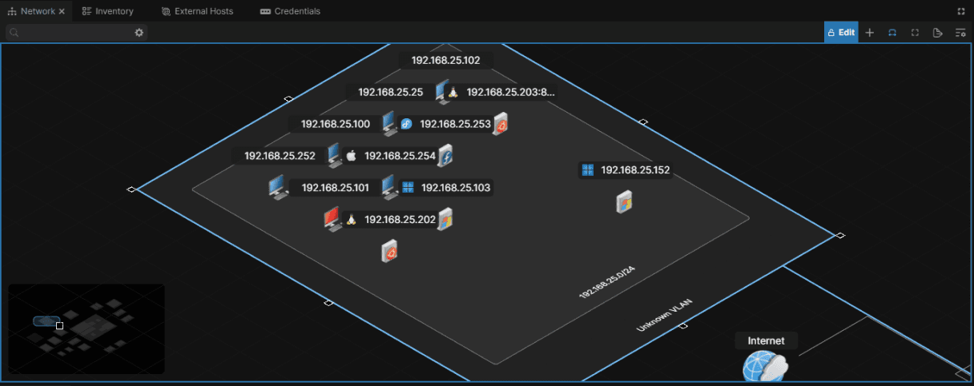Image resolution: width=974 pixels, height=386 pixels.
Task: Click the Linux penguin icon beside 192.168.25.202
Action: [x=350, y=220]
